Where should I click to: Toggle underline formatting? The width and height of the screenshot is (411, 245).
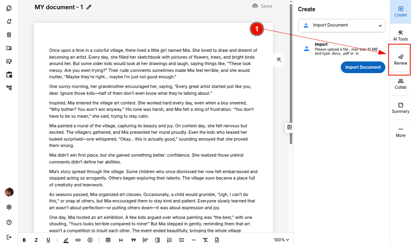pos(48,240)
